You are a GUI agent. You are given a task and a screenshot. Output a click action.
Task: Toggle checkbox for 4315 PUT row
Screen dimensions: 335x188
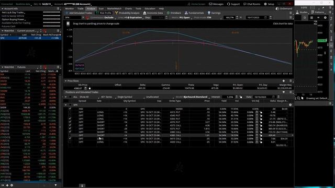coord(70,112)
